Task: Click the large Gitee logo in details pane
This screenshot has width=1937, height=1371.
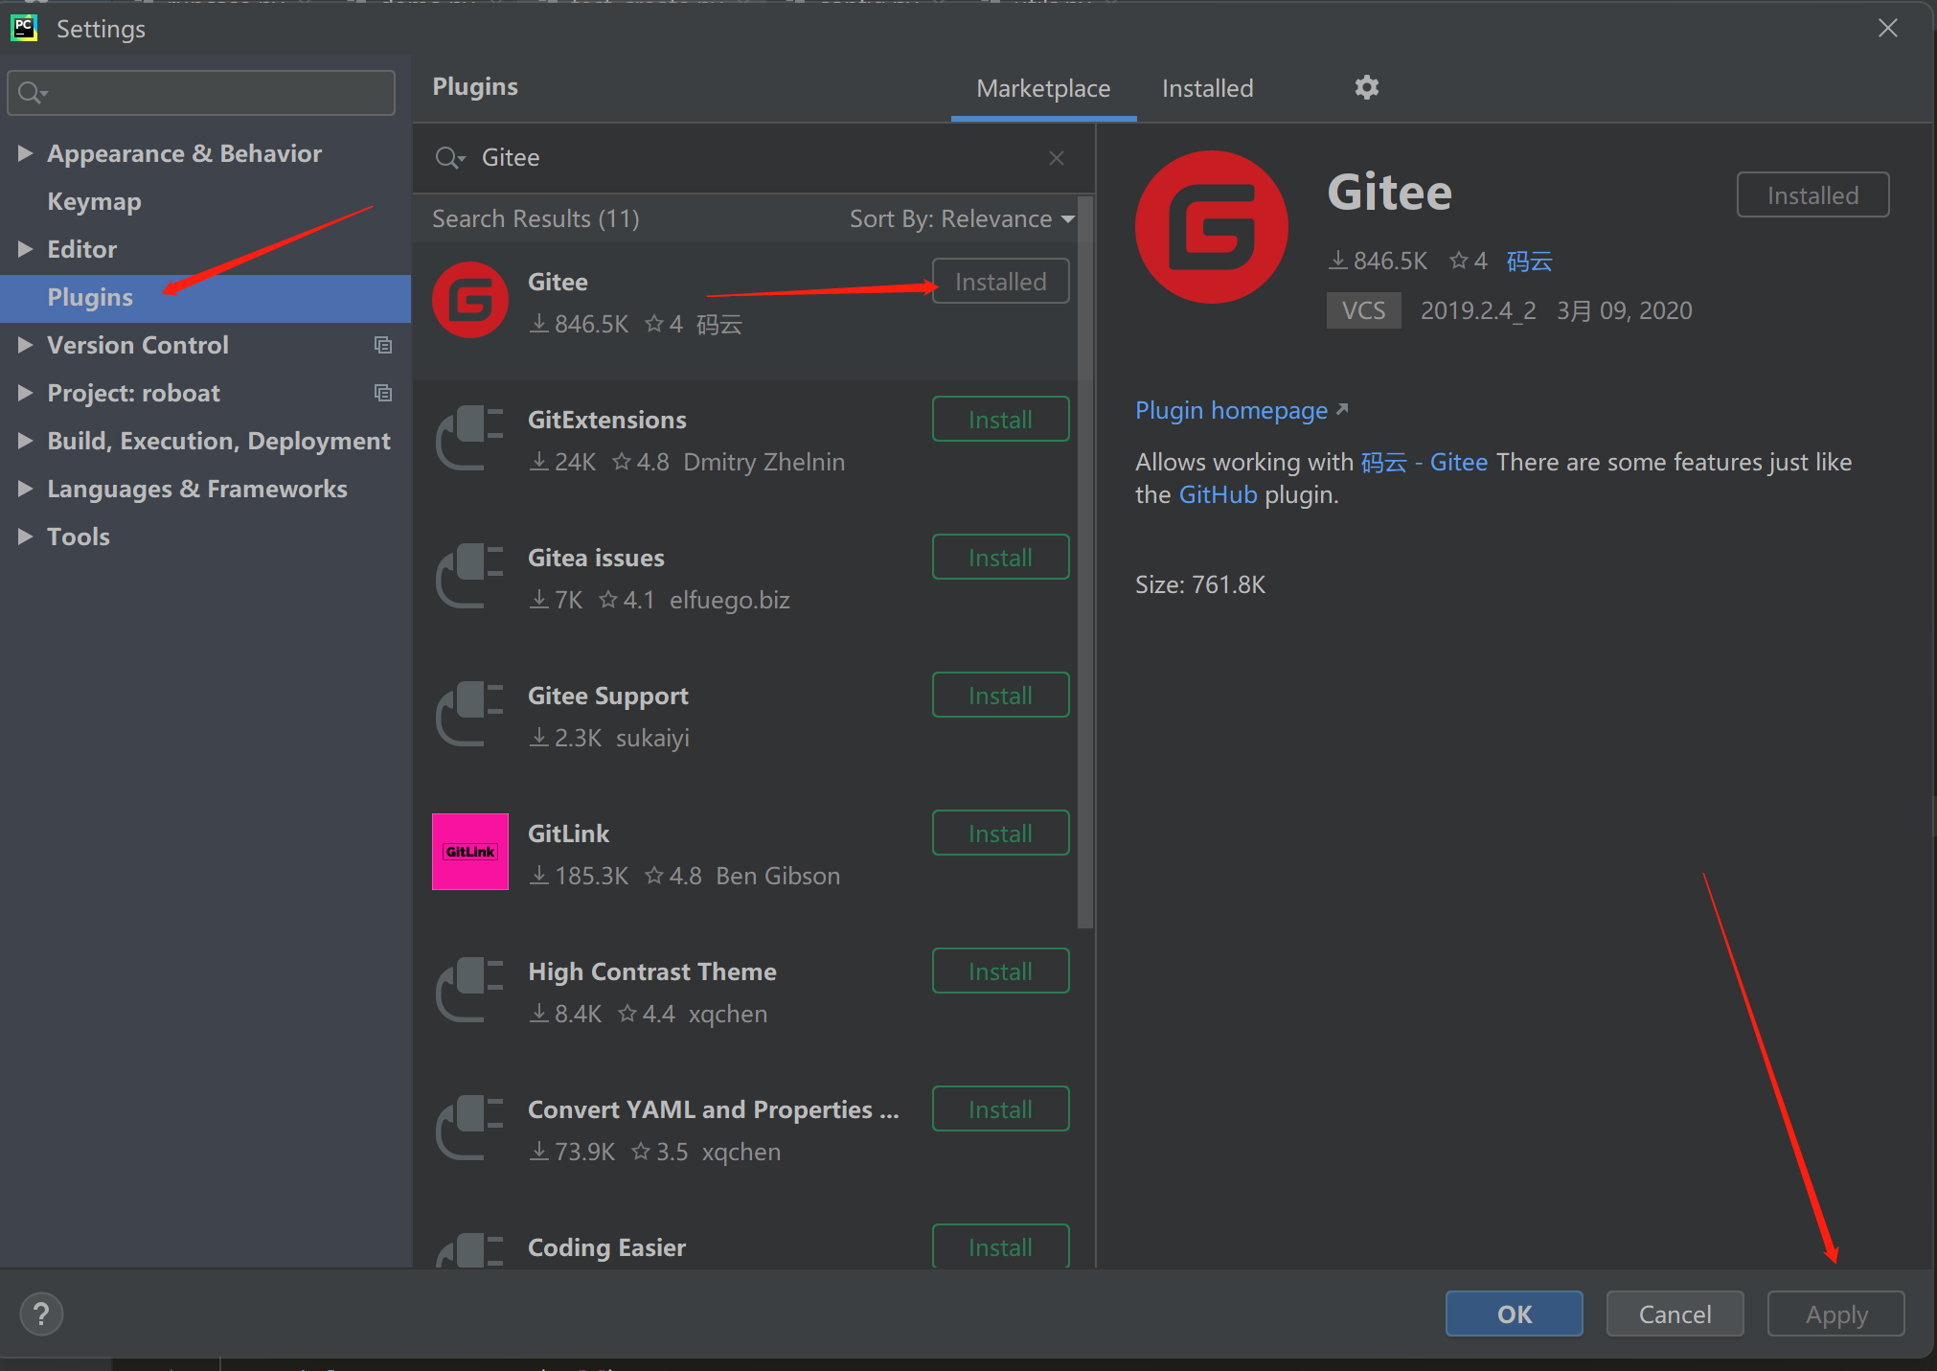Action: [x=1211, y=227]
